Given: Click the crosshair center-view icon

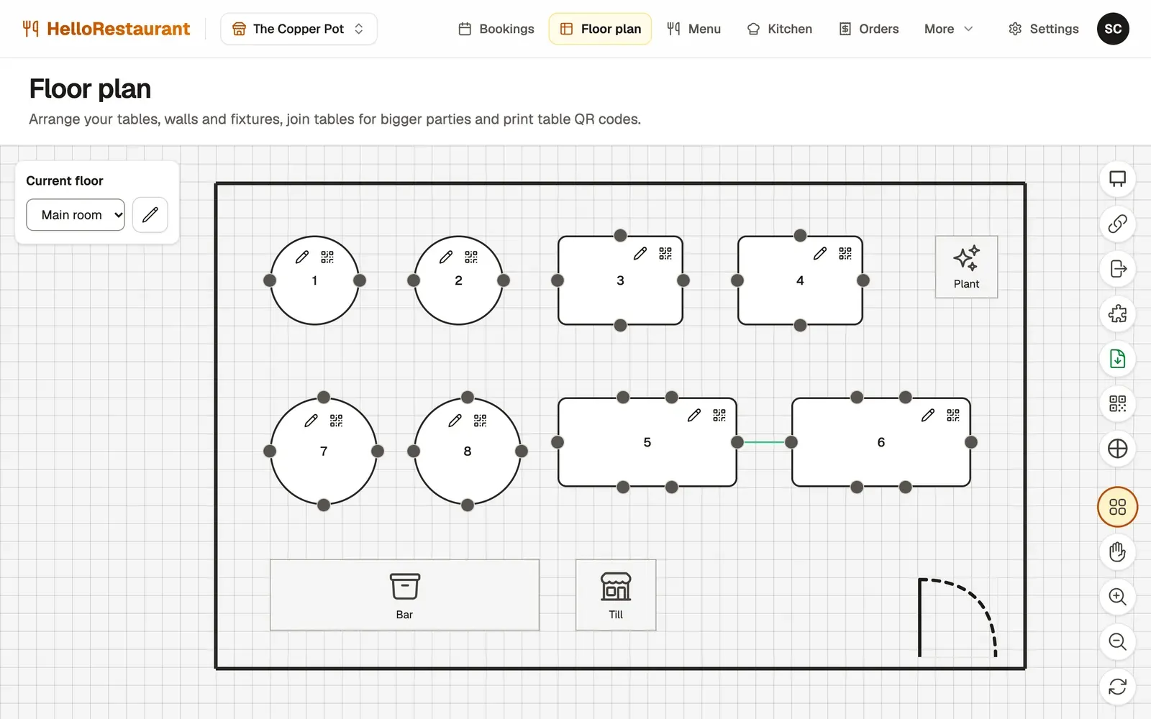Looking at the screenshot, I should [1117, 449].
